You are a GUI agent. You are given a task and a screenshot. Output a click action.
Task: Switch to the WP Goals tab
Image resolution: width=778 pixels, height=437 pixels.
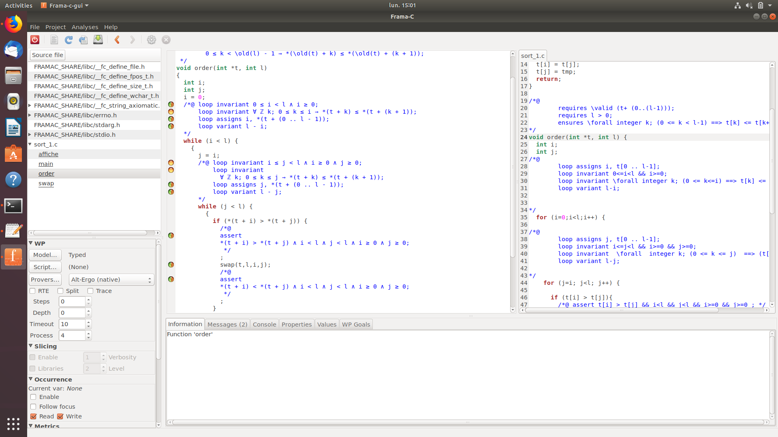(356, 324)
